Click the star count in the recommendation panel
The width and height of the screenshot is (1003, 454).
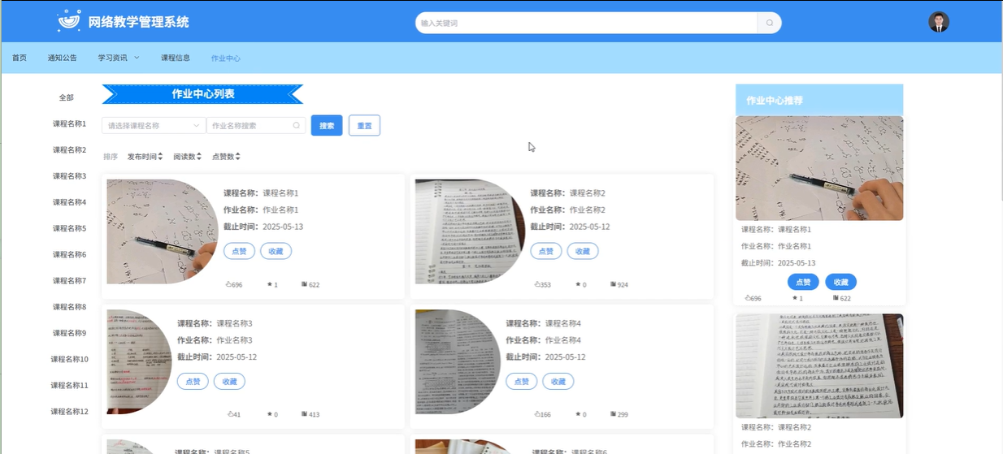[797, 298]
